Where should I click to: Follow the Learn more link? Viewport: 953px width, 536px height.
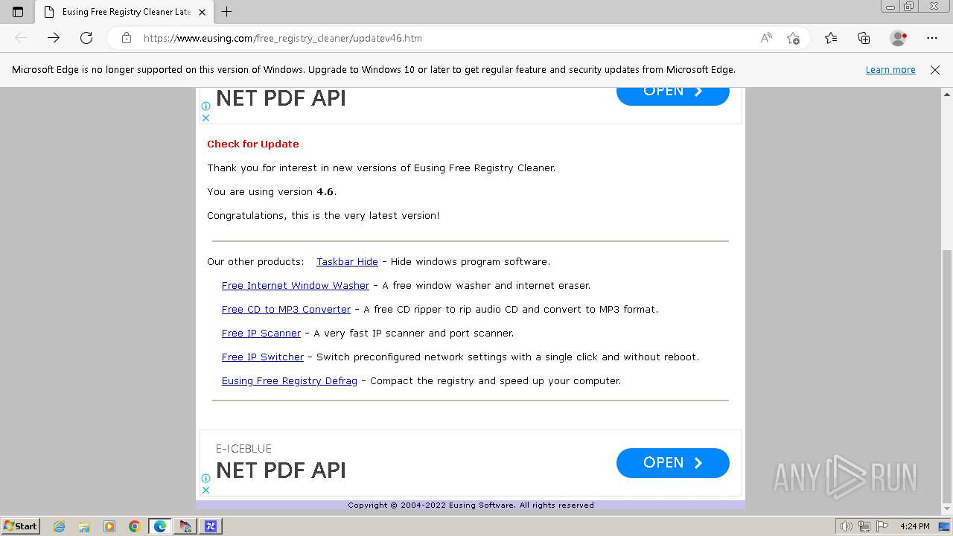coord(890,70)
